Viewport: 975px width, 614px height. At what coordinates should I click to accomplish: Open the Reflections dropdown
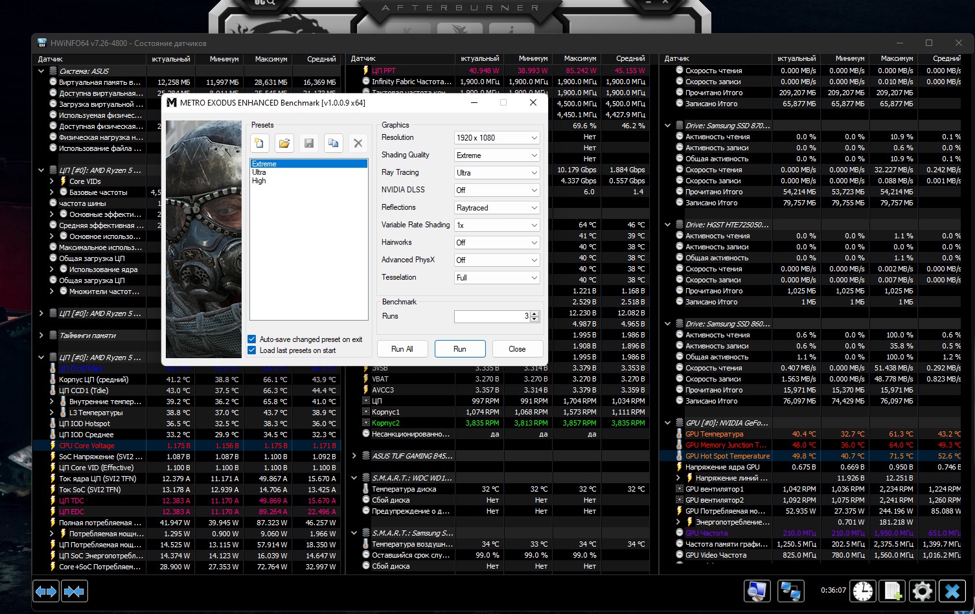click(x=497, y=208)
